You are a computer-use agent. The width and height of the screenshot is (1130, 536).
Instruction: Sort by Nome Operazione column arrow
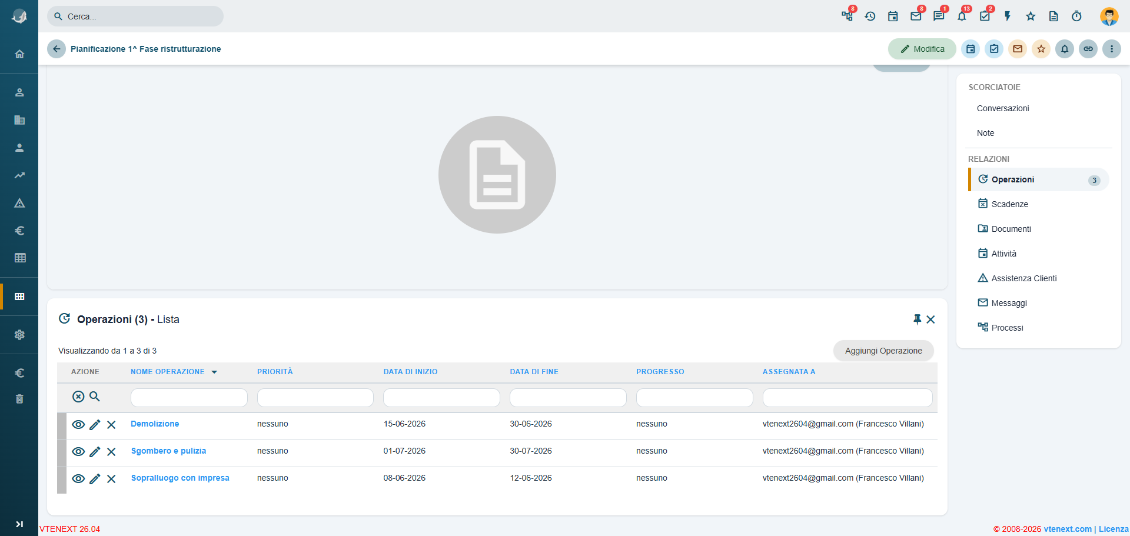coord(214,372)
